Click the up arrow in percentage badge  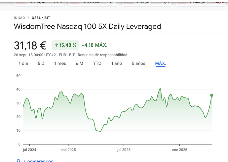(x=57, y=45)
